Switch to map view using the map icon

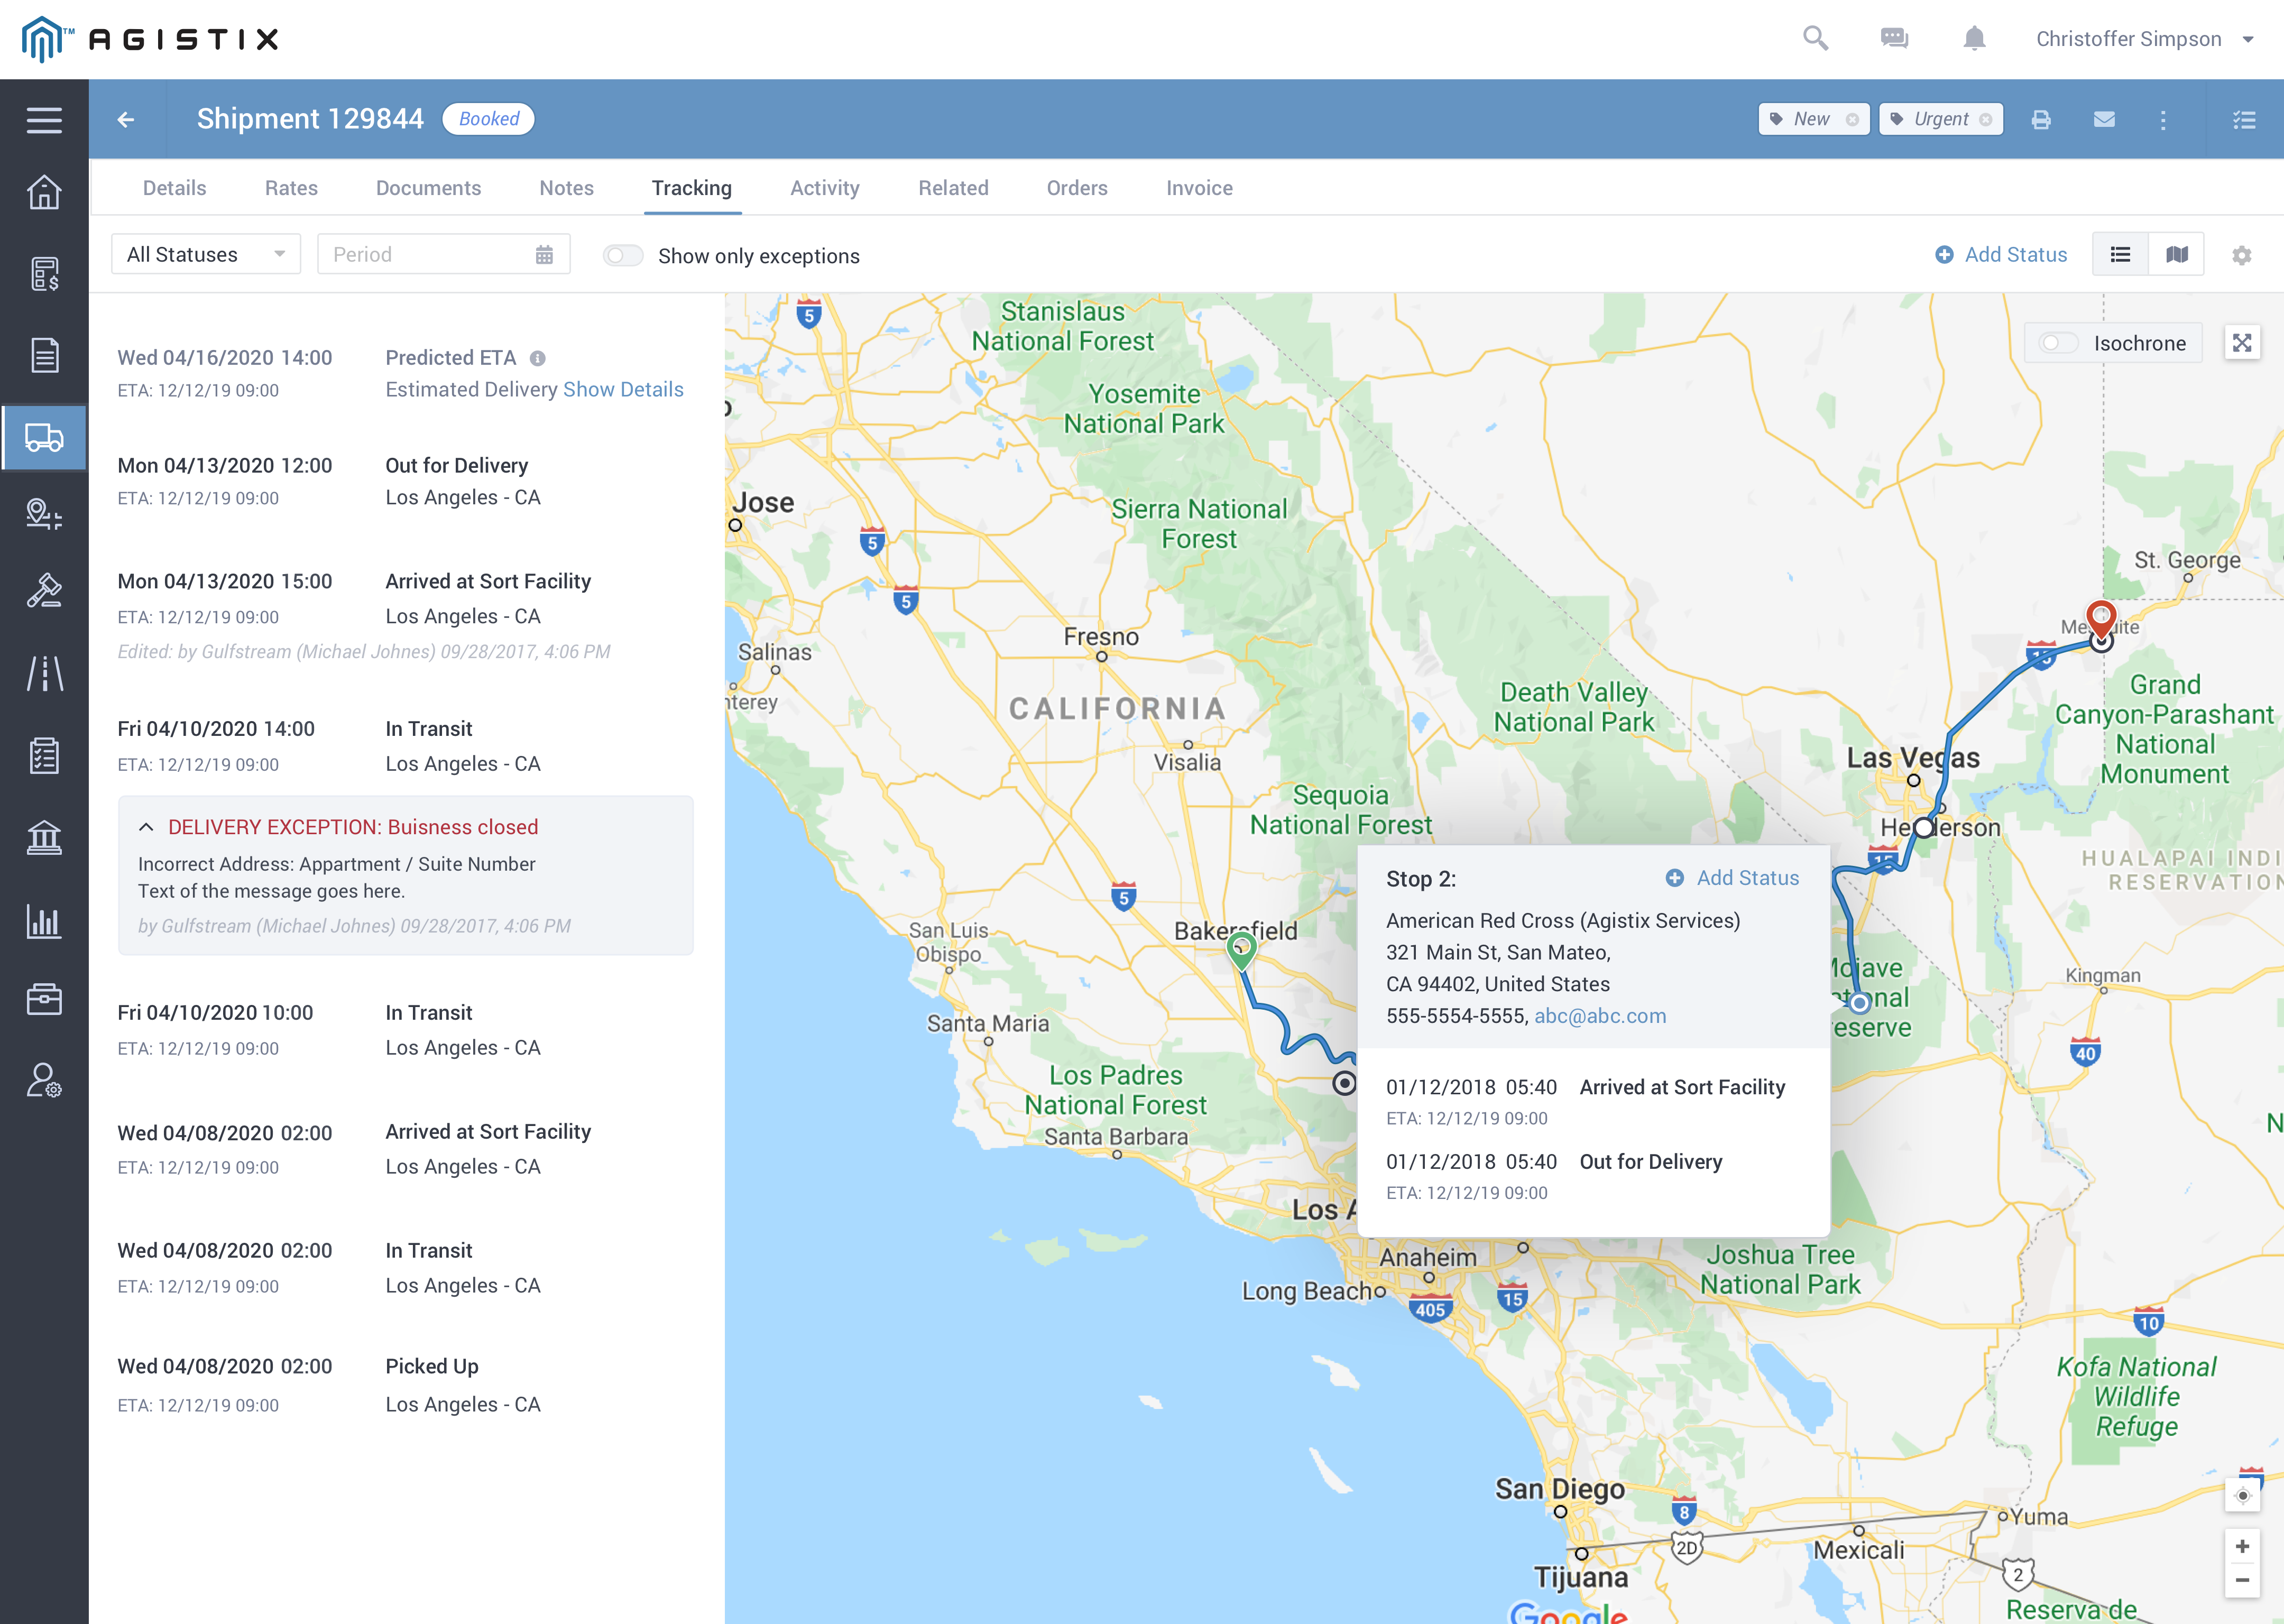(x=2176, y=253)
